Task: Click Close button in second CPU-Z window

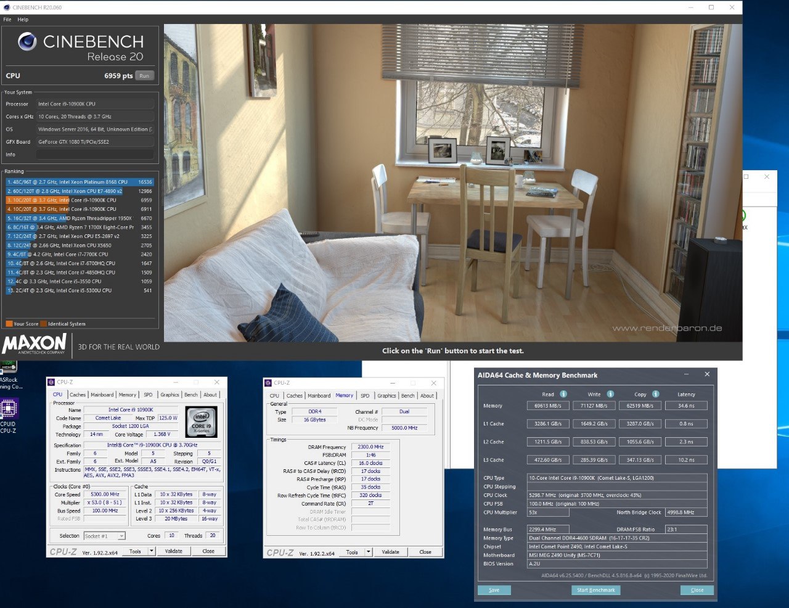Action: (425, 553)
